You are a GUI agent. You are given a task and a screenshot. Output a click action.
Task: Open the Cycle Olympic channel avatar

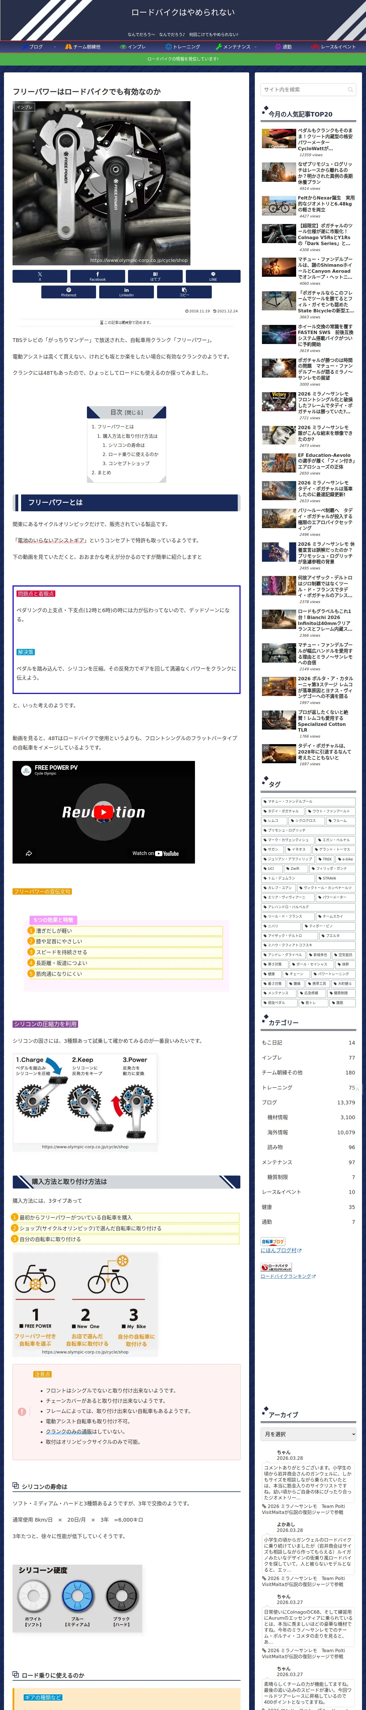[x=27, y=770]
